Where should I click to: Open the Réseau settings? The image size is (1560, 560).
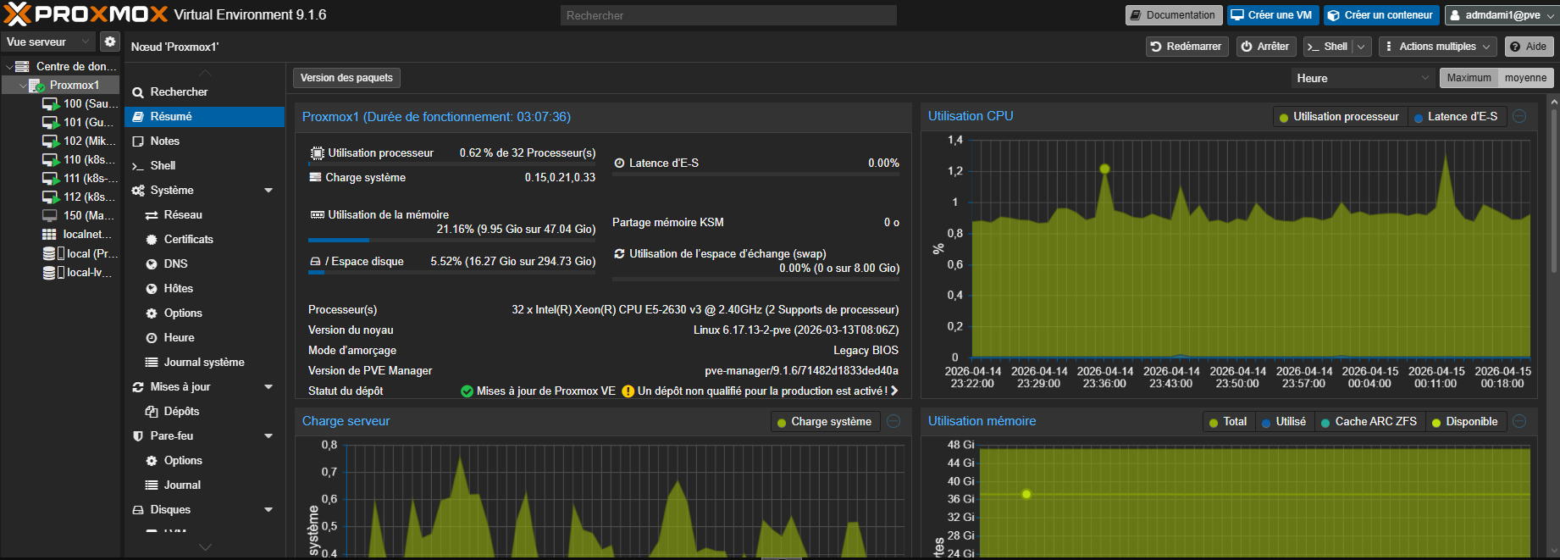tap(204, 214)
